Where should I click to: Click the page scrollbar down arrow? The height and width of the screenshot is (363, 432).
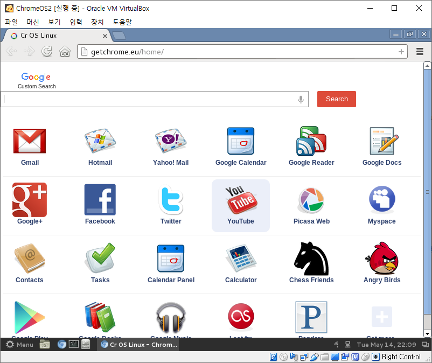click(427, 333)
